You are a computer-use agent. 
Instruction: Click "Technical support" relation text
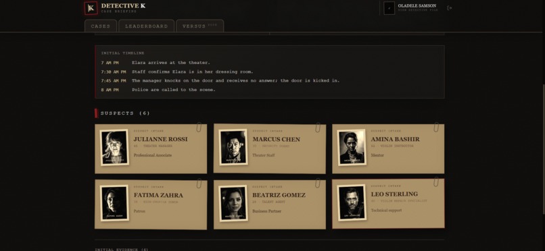(x=386, y=211)
